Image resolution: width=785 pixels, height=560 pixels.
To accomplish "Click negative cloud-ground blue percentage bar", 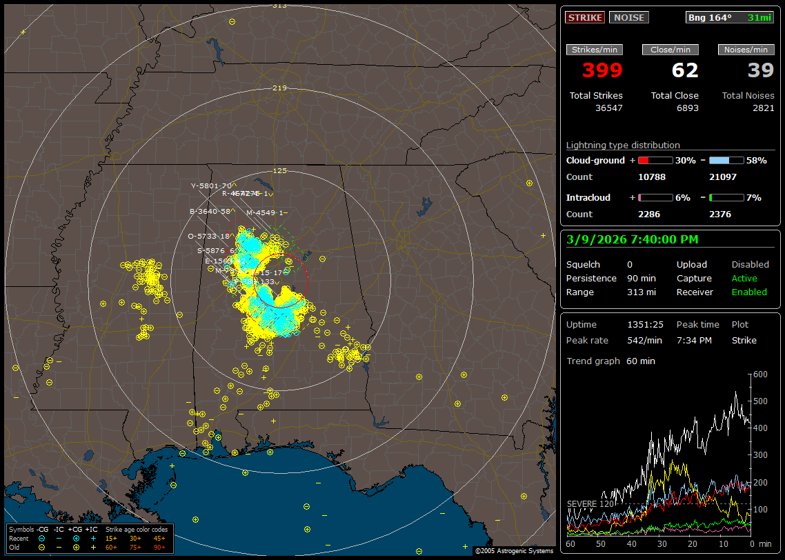I will coord(726,160).
